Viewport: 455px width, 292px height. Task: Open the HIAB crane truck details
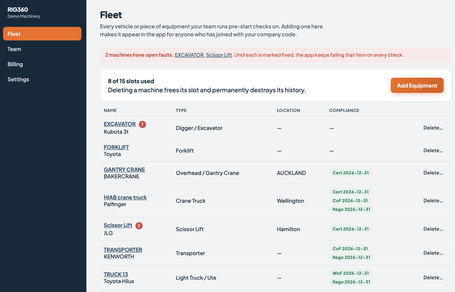[125, 197]
